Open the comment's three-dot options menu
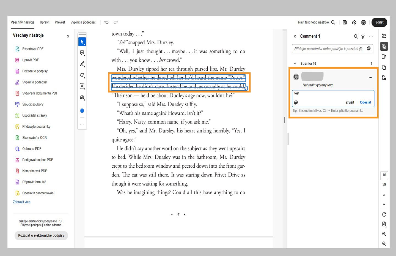This screenshot has height=256, width=396. click(x=370, y=77)
